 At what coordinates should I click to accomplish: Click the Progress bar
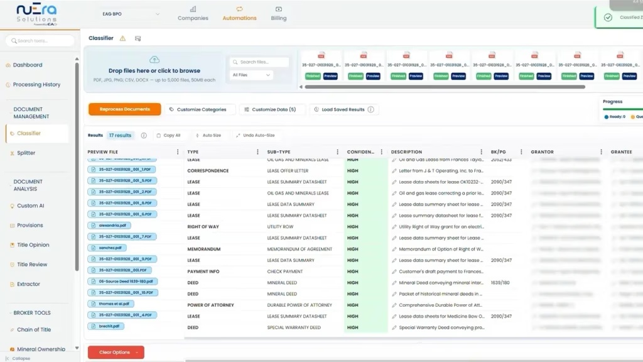click(x=622, y=109)
